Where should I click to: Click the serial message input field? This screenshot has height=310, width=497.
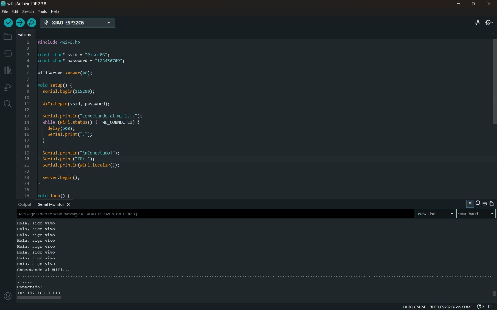pos(216,214)
